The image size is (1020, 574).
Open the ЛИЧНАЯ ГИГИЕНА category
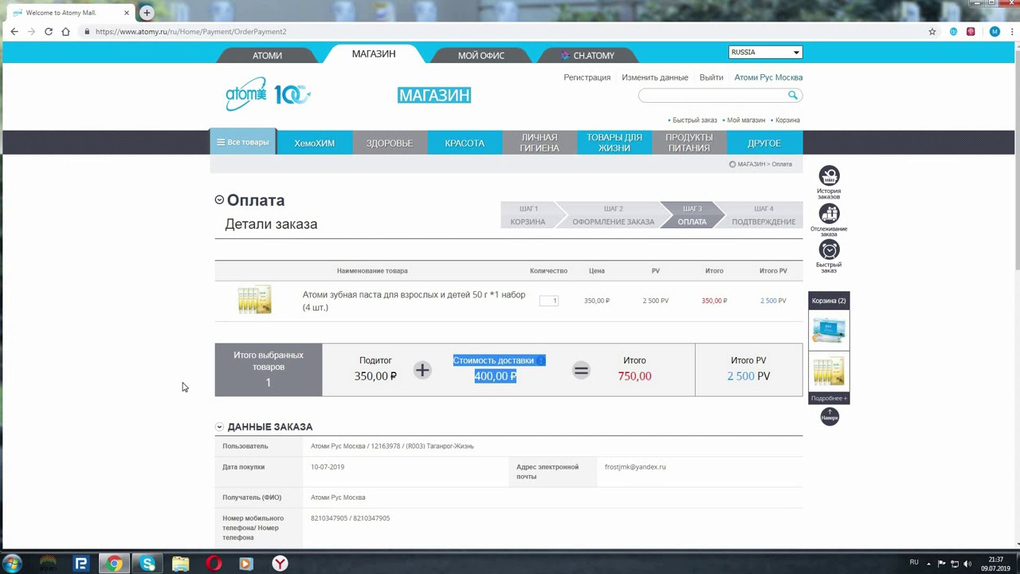539,143
